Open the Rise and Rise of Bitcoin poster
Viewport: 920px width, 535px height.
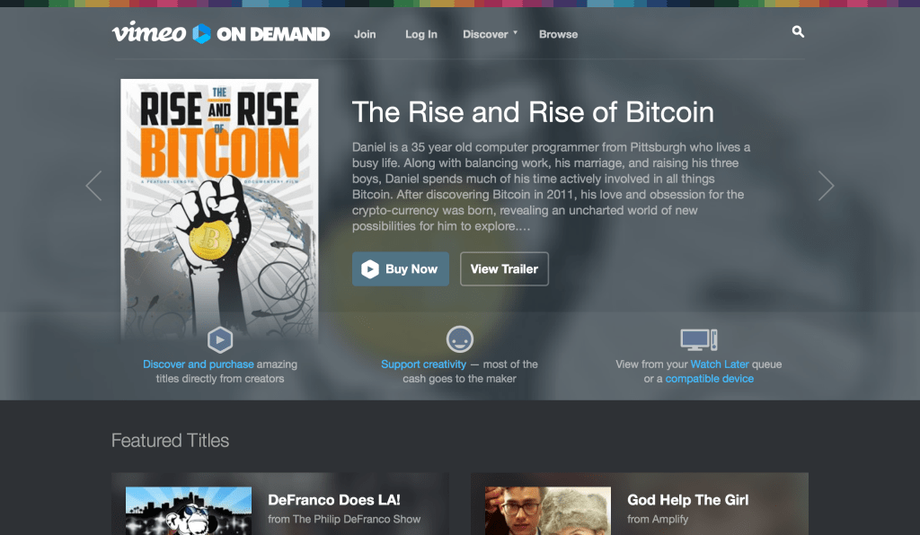(219, 211)
